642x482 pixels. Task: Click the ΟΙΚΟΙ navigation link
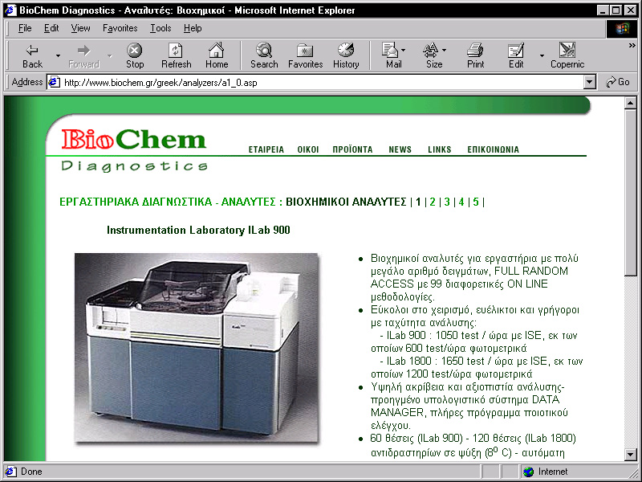point(308,149)
